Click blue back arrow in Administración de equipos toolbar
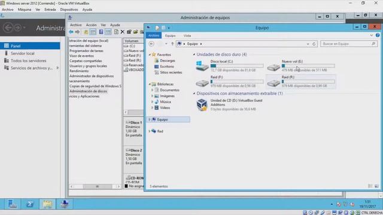Viewport: 383px width, 215px height. 71,32
